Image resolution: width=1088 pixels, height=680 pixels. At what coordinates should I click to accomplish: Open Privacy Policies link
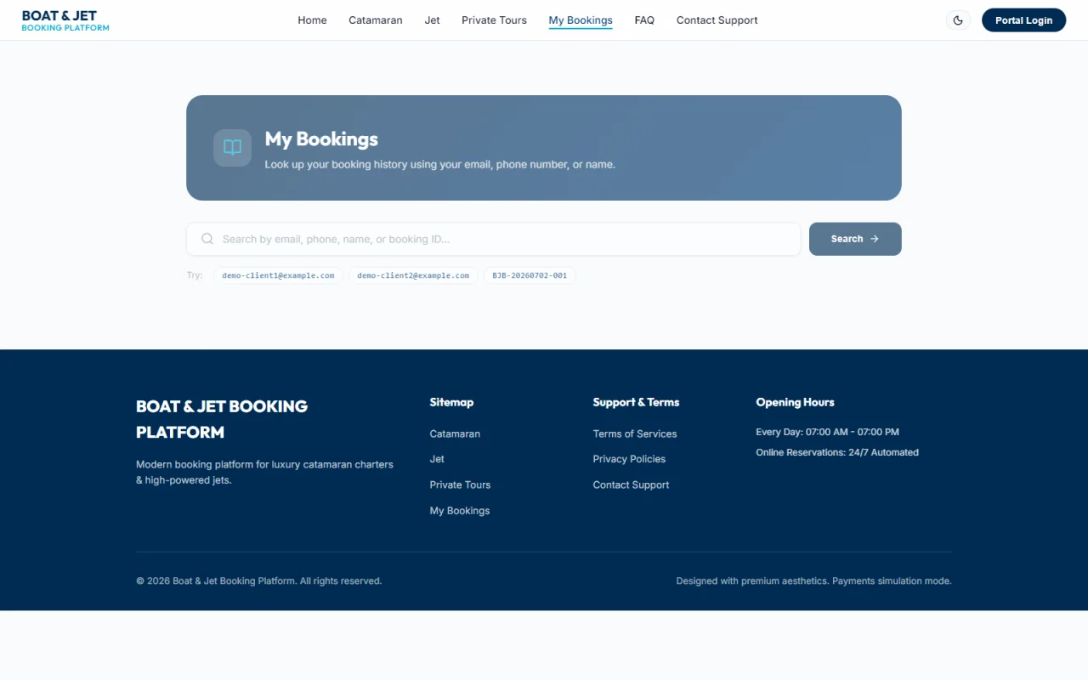tap(629, 459)
